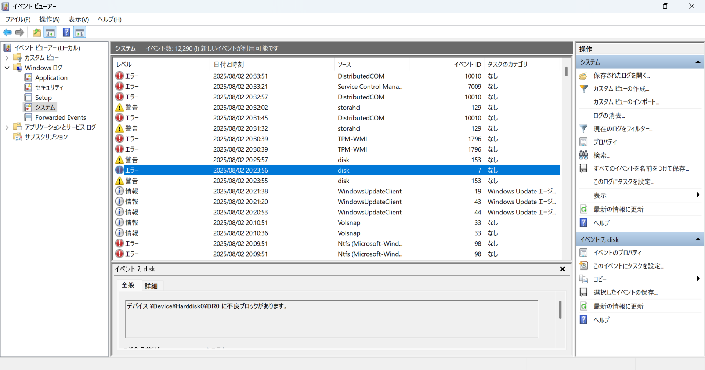Click the floppy icon for 選択したイベントの保存
The width and height of the screenshot is (705, 370).
point(583,292)
